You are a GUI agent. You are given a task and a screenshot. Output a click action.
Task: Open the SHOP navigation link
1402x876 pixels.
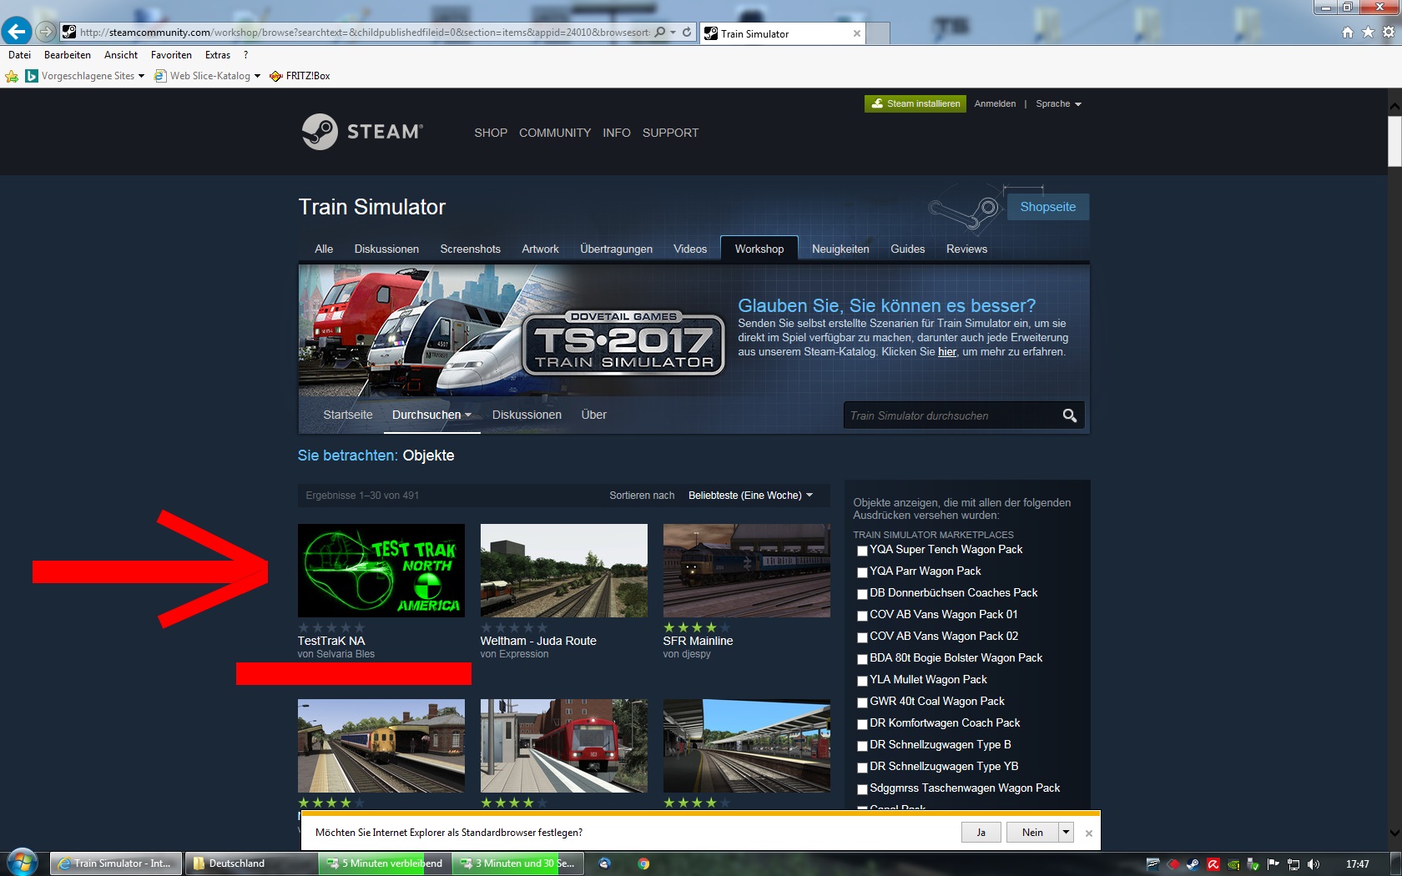click(x=491, y=133)
